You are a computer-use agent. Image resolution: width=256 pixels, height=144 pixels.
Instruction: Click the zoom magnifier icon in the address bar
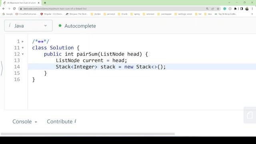[207, 9]
